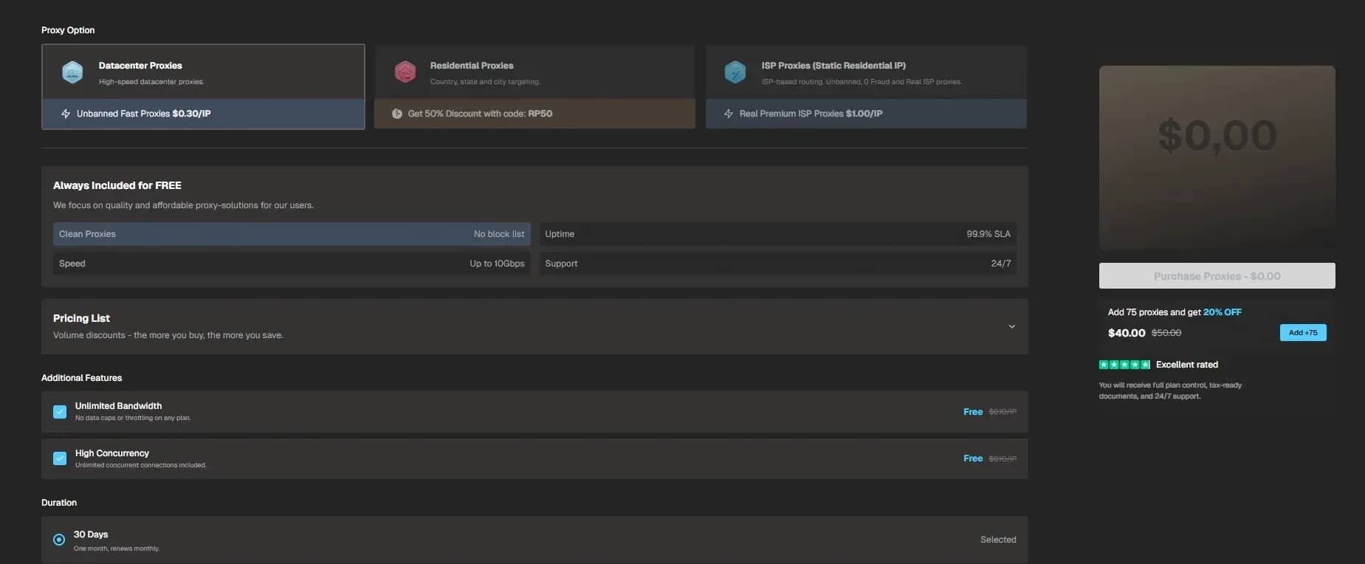Click the Unbanned Fast Proxies $0.30/IP banner

(203, 114)
